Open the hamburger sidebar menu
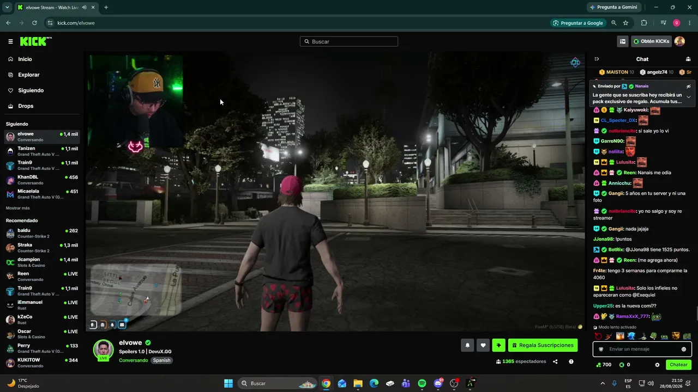The width and height of the screenshot is (698, 392). [10, 41]
